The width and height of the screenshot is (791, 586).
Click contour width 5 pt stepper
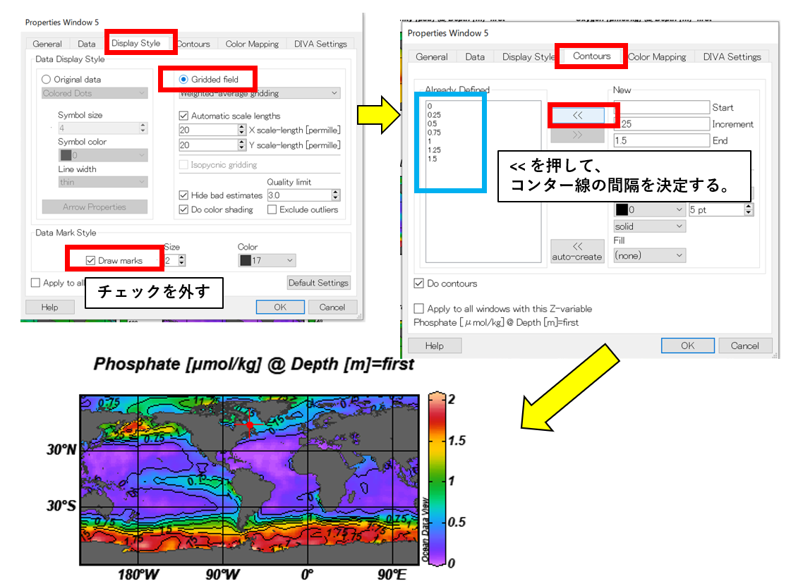tap(749, 210)
